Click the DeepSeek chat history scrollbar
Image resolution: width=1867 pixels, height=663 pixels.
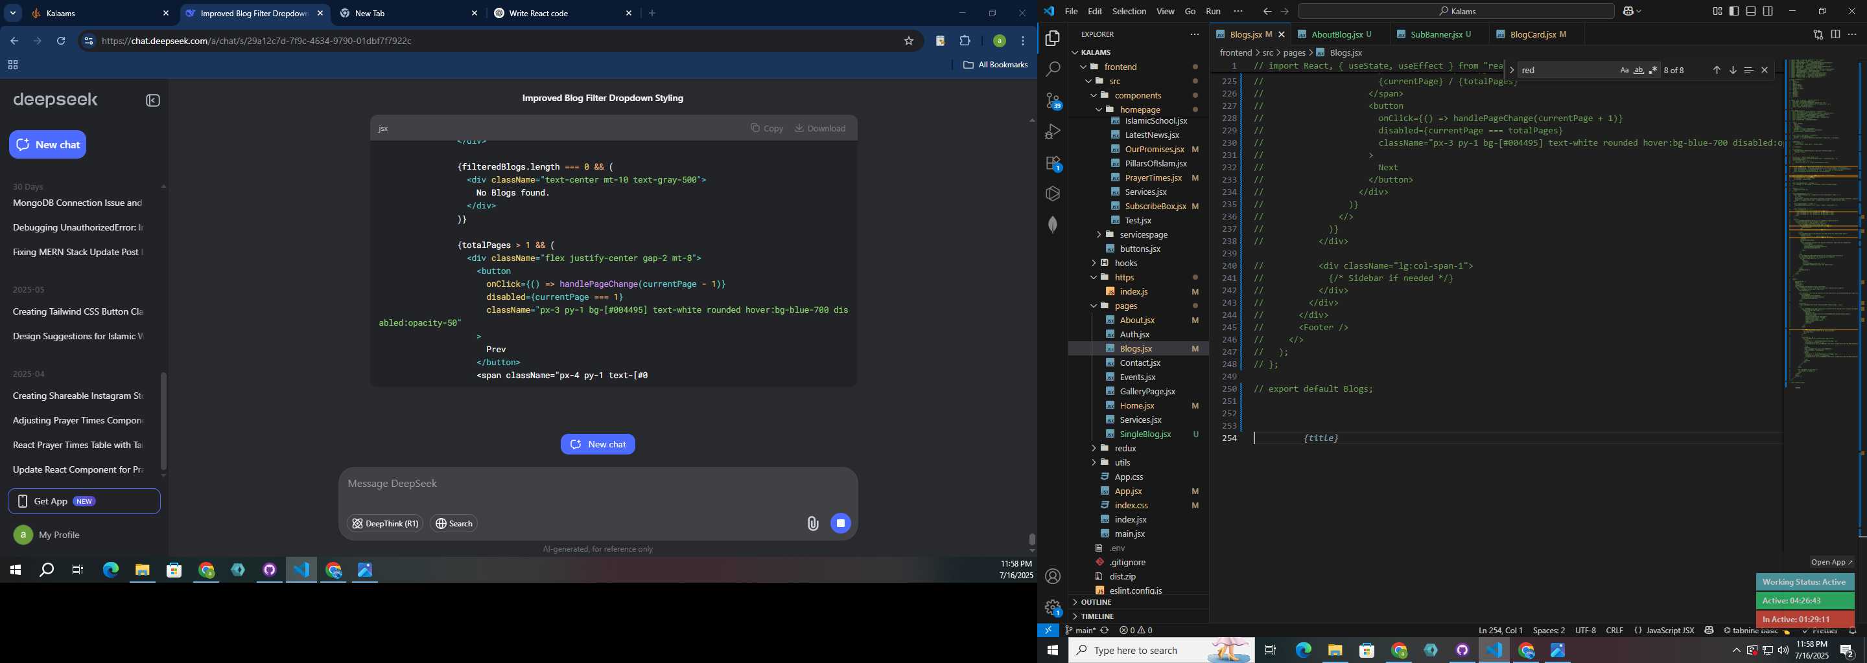[x=164, y=421]
